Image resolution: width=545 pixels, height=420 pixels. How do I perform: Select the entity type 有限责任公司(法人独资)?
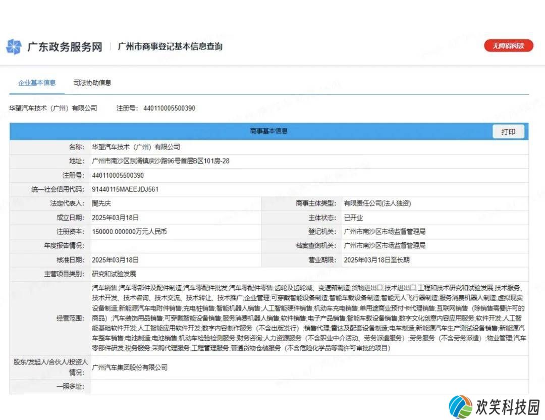(377, 203)
